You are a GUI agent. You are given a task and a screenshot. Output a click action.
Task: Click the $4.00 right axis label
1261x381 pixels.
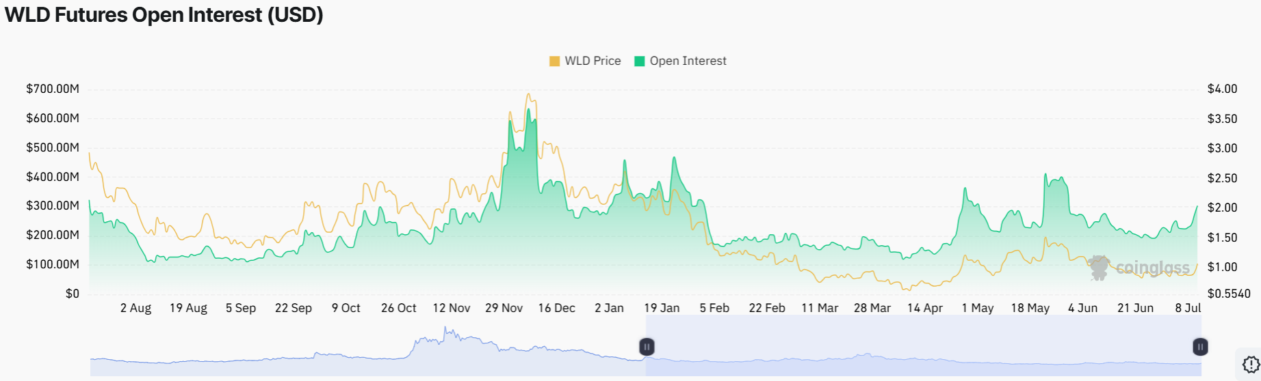click(1222, 89)
